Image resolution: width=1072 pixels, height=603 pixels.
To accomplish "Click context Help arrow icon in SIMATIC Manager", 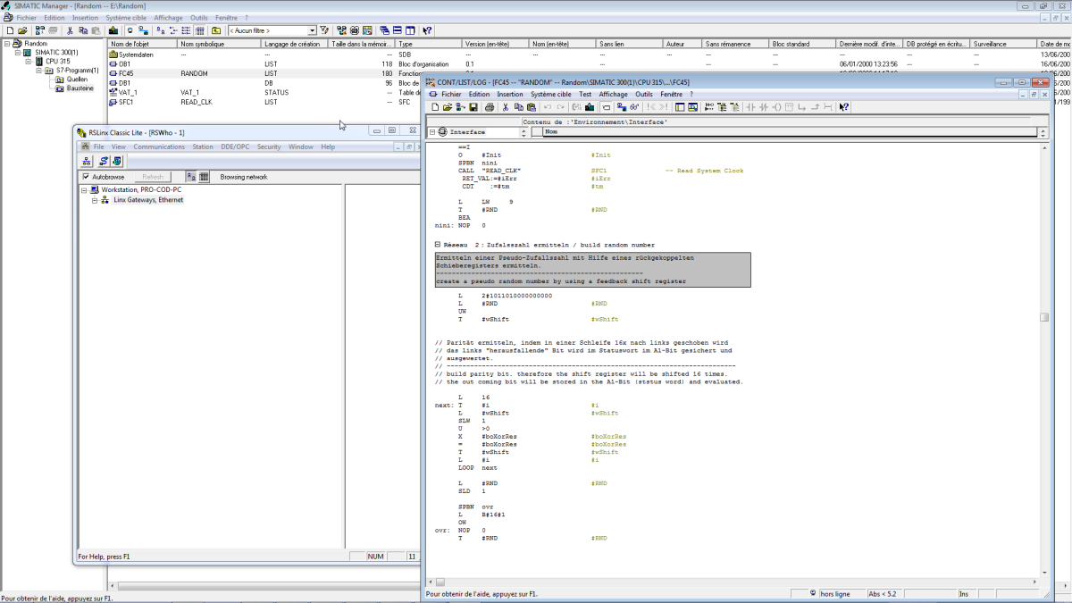I will (x=427, y=30).
